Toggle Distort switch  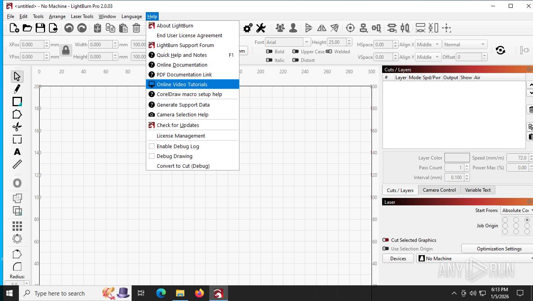[x=296, y=60]
